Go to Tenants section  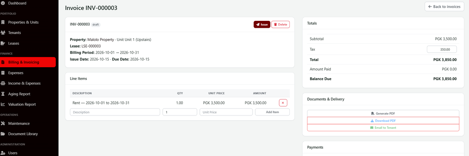pyautogui.click(x=28, y=33)
